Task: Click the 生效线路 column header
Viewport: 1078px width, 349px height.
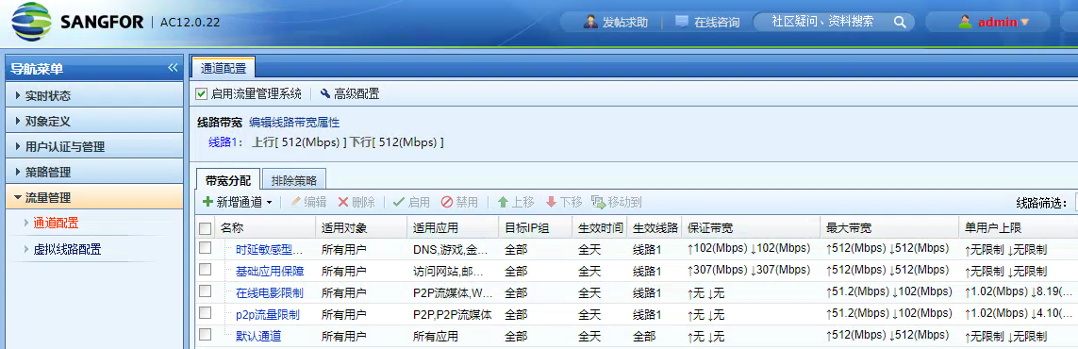Action: tap(655, 227)
